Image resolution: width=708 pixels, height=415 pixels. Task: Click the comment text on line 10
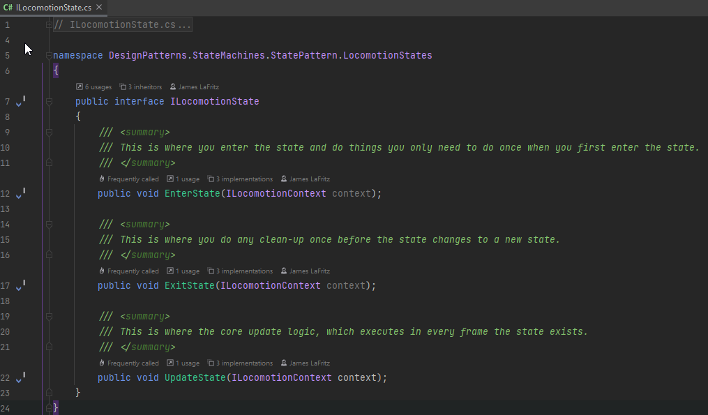click(x=399, y=148)
